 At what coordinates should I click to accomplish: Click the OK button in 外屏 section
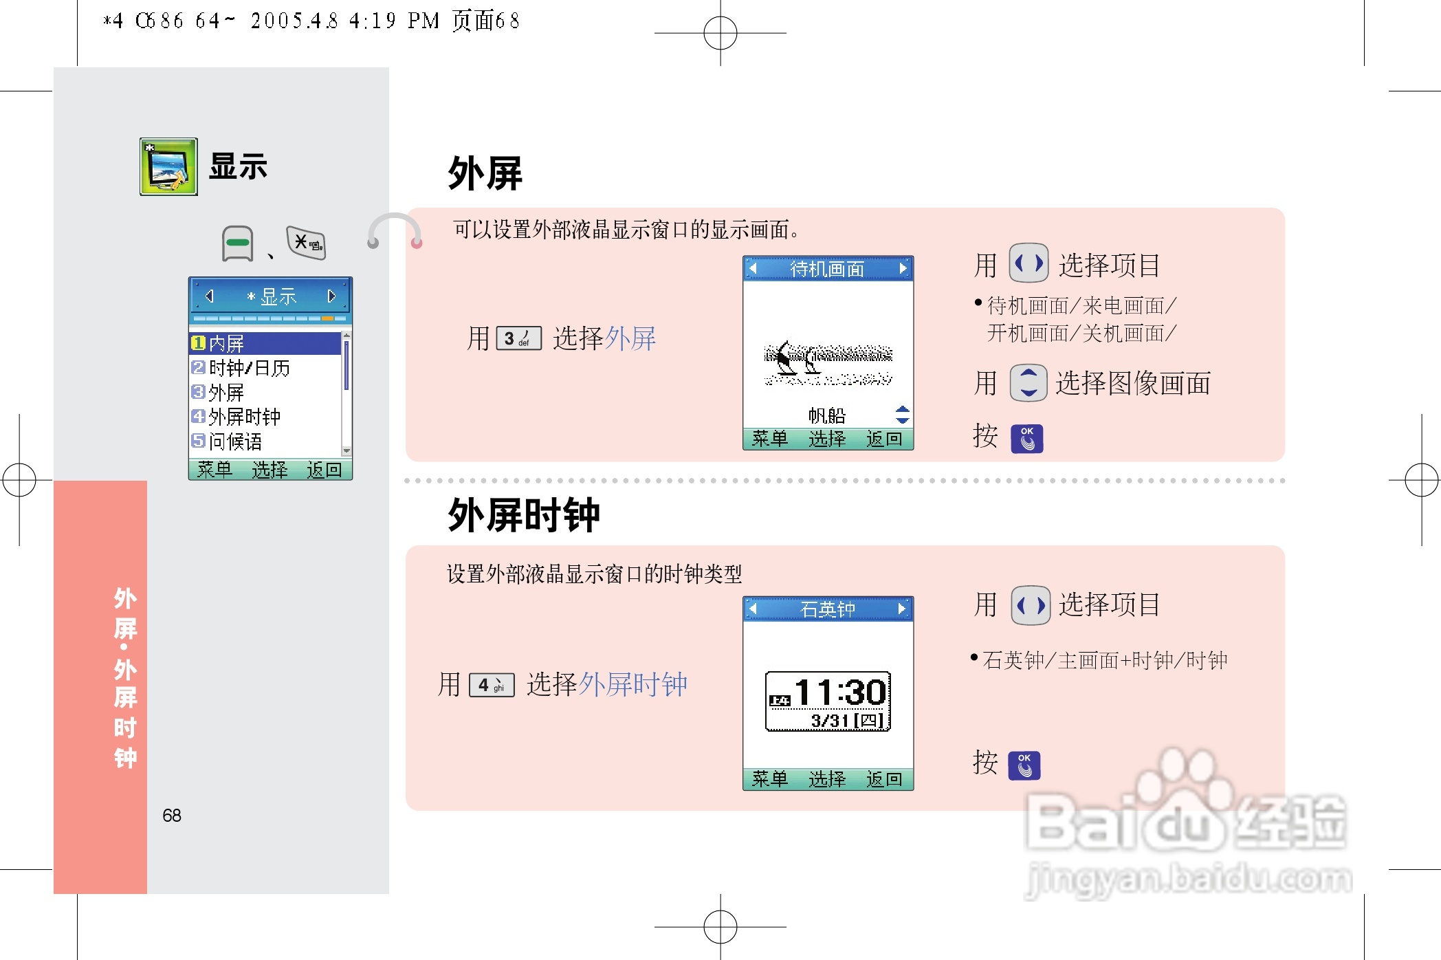pyautogui.click(x=1026, y=438)
